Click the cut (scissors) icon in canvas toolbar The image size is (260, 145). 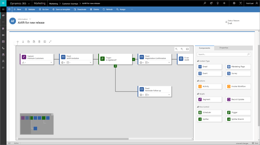click(23, 42)
